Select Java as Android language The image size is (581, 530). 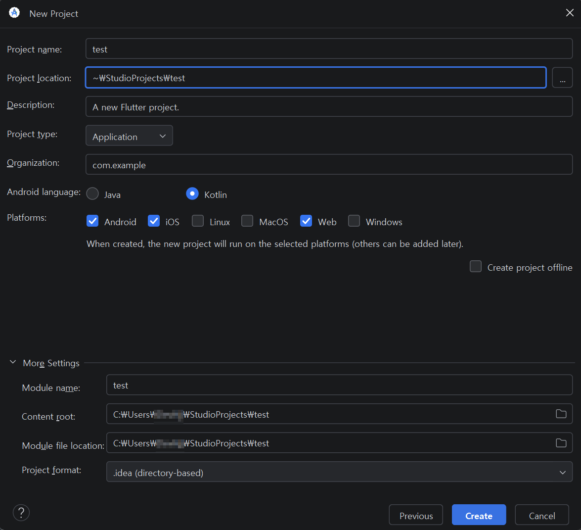[92, 193]
